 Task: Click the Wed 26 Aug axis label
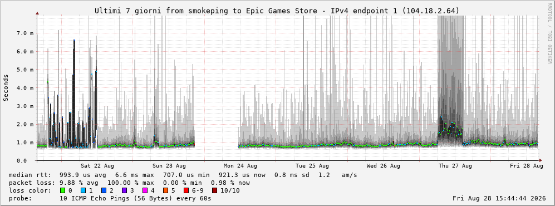coord(384,166)
